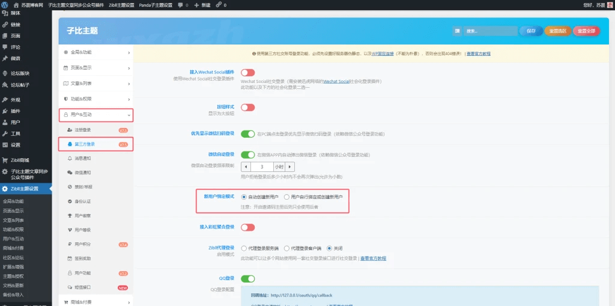Open the WP固定链接 link in notice

pos(383,54)
